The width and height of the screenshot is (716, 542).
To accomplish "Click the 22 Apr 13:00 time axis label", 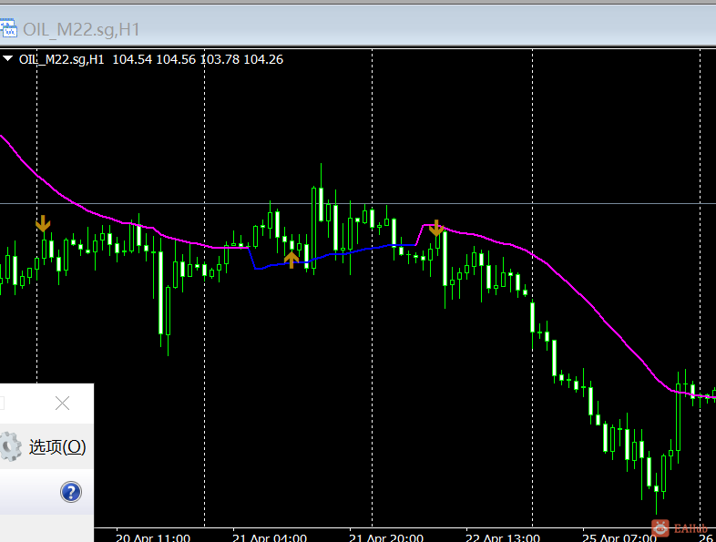I will coord(503,537).
